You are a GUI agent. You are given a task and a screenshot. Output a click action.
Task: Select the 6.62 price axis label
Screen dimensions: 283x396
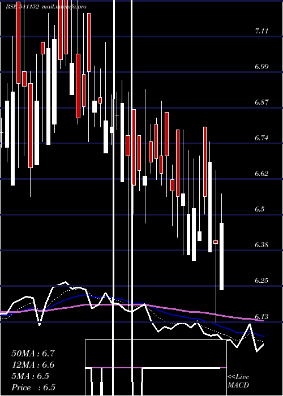point(261,174)
